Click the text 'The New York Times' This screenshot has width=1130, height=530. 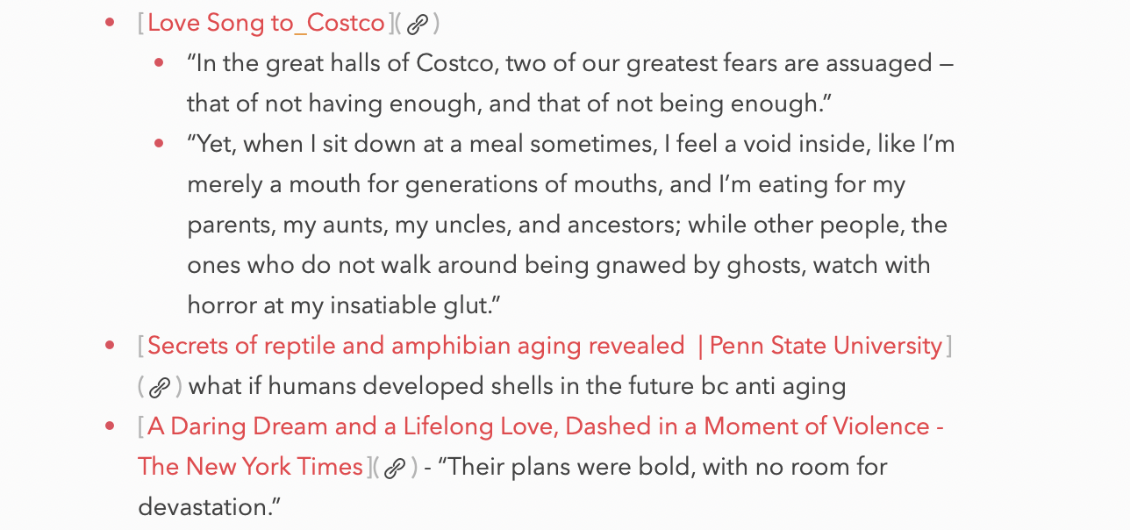[250, 468]
